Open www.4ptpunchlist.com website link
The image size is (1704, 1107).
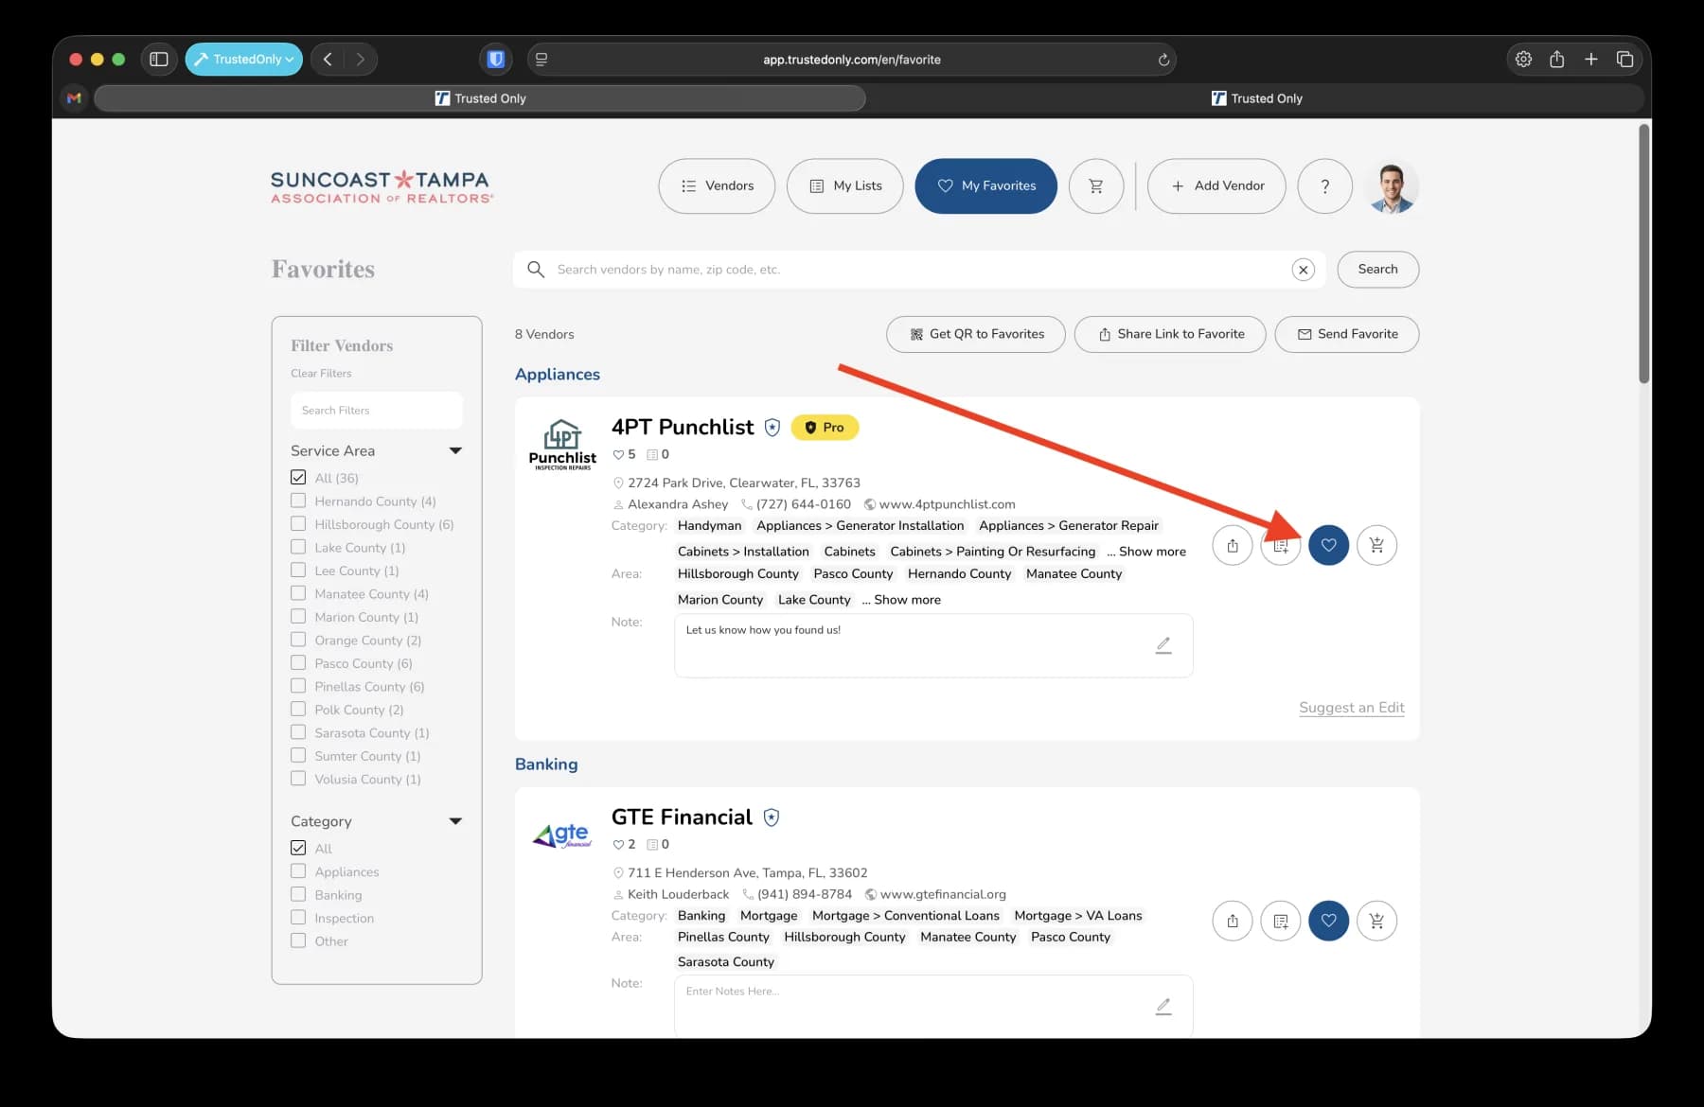947,504
